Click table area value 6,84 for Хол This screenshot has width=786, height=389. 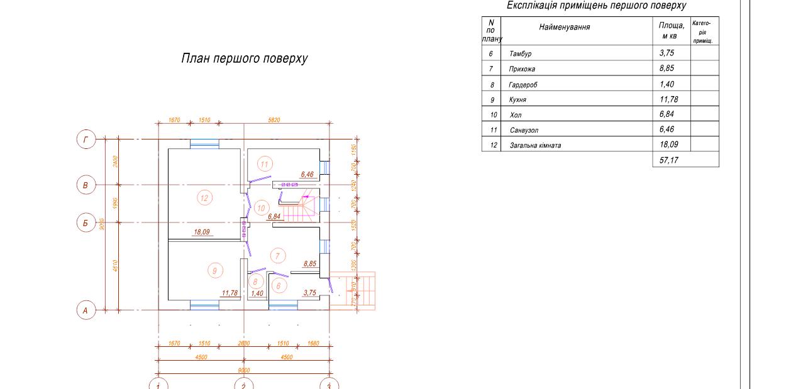tap(667, 114)
